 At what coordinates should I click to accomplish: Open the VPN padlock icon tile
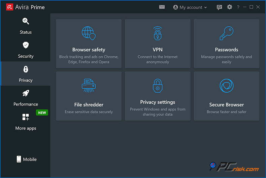(x=158, y=34)
